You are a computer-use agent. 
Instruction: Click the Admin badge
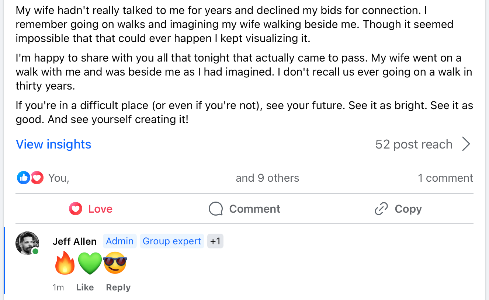tap(119, 241)
